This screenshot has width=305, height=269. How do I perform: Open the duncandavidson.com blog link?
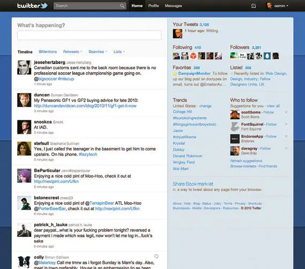[x=85, y=106]
